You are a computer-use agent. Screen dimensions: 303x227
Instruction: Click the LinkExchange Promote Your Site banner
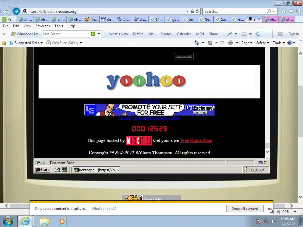tap(149, 110)
